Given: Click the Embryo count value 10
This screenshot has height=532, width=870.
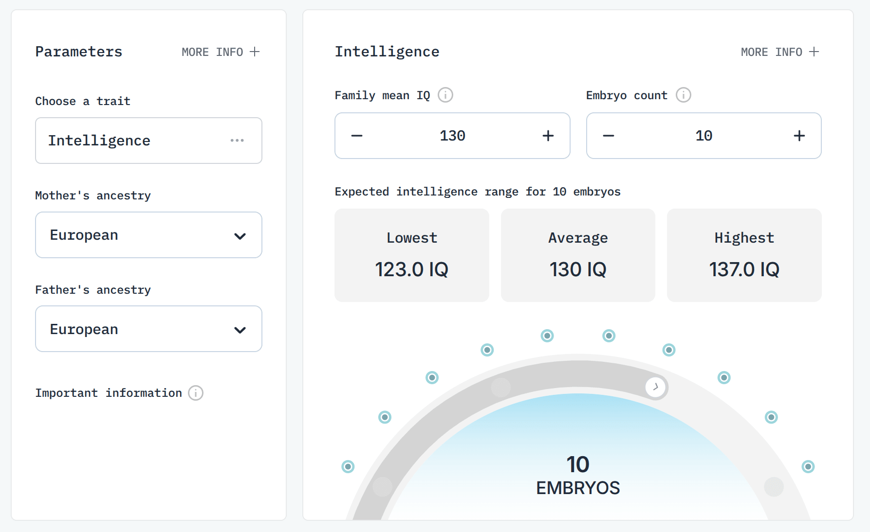Looking at the screenshot, I should click(x=704, y=136).
